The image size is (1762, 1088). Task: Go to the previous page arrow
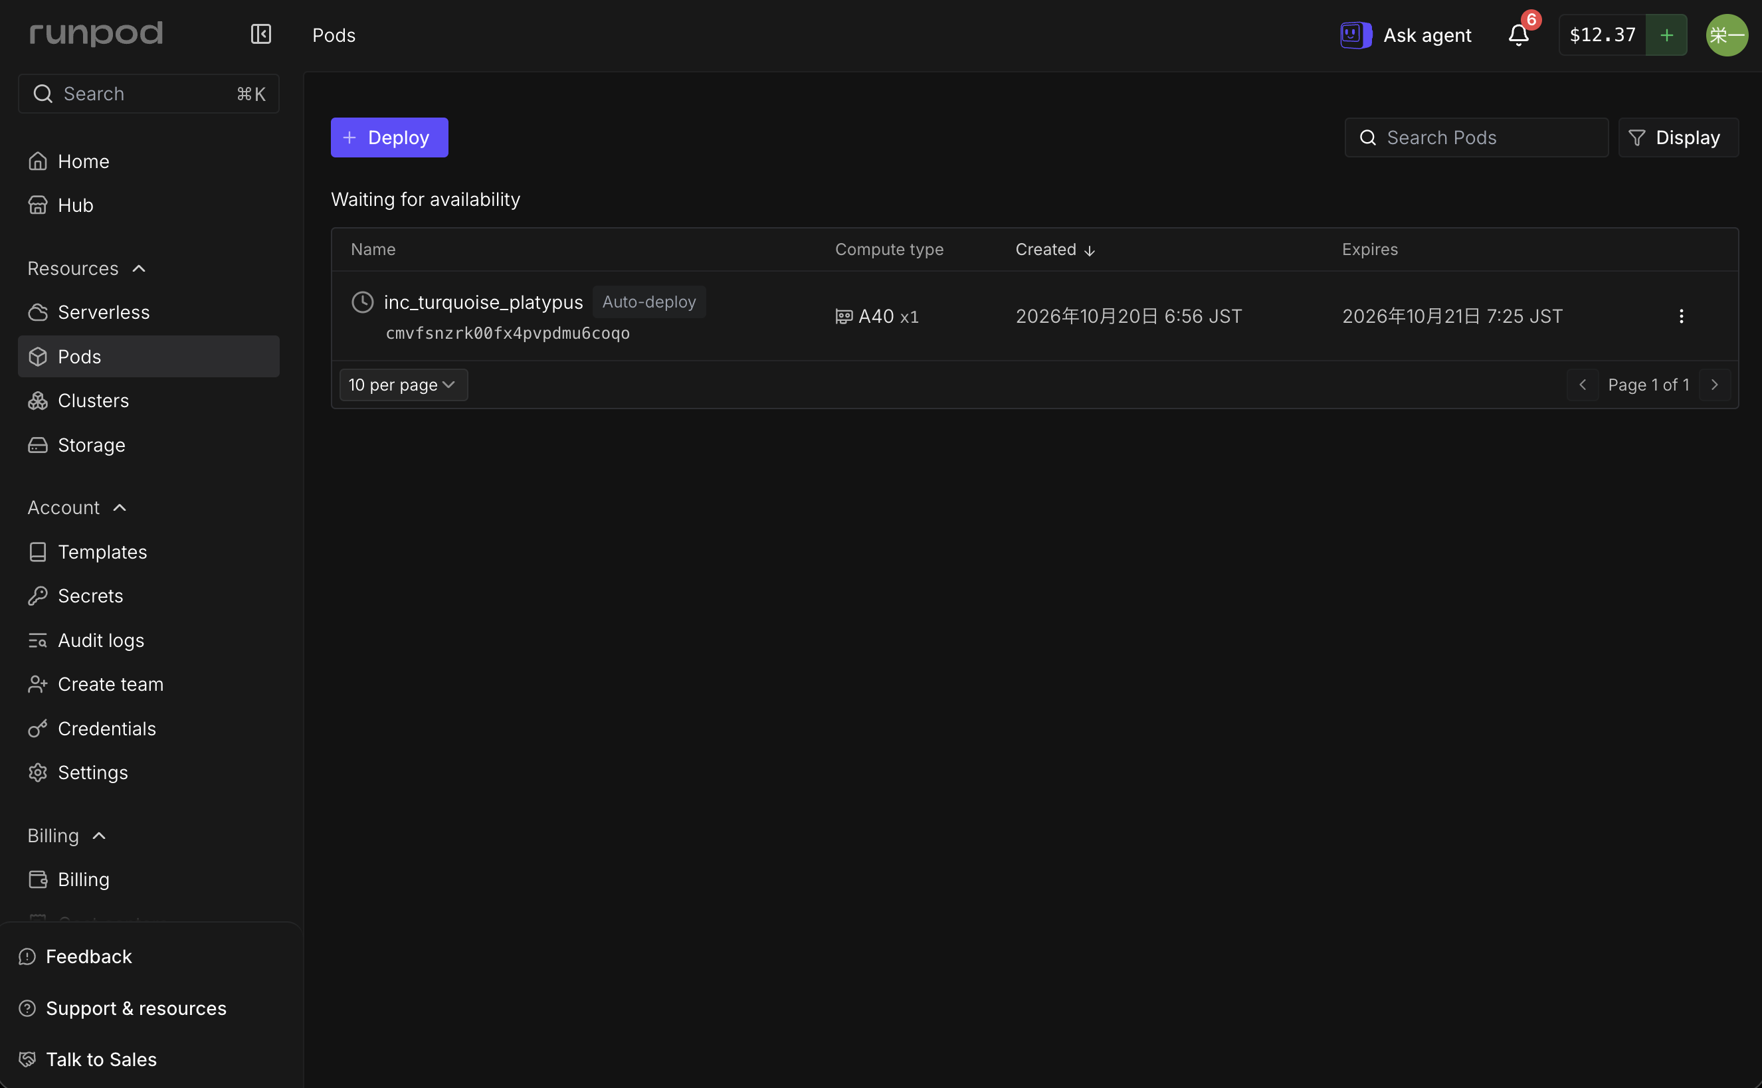1582,385
